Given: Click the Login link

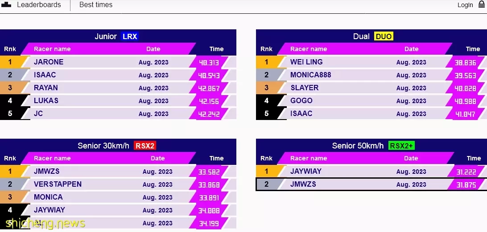Looking at the screenshot, I should point(465,5).
